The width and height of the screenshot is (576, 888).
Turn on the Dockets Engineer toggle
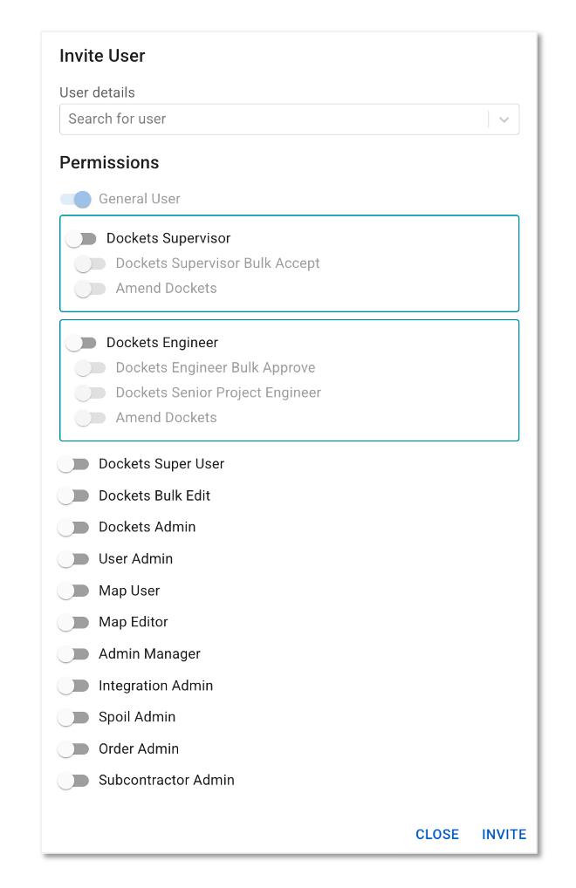pyautogui.click(x=81, y=343)
